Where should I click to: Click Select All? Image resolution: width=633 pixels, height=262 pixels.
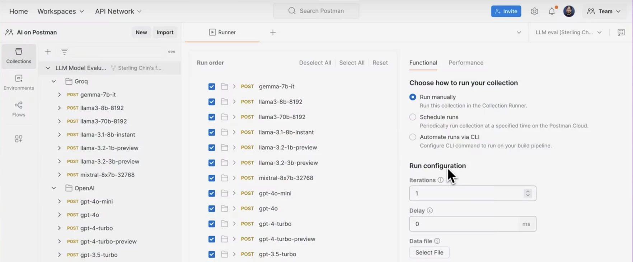pos(352,63)
